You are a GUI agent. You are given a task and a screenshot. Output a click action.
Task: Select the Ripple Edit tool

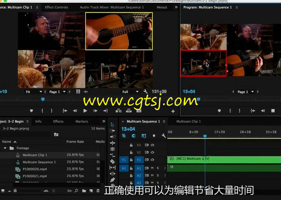tap(112, 143)
